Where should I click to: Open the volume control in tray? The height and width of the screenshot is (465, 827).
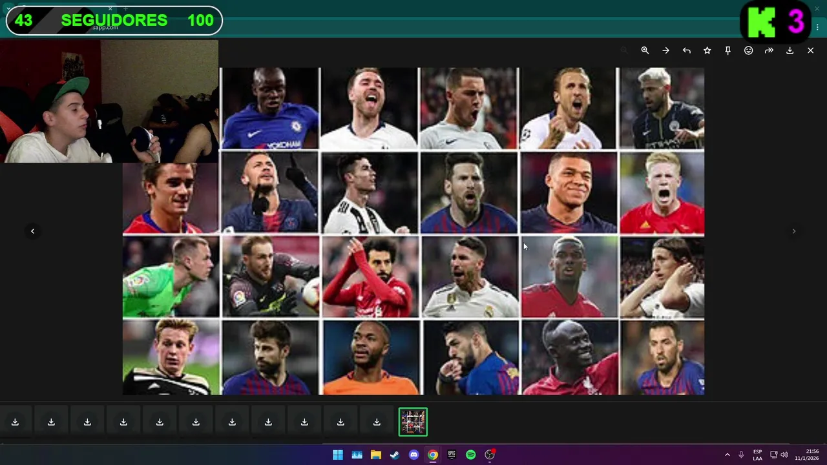pos(784,455)
